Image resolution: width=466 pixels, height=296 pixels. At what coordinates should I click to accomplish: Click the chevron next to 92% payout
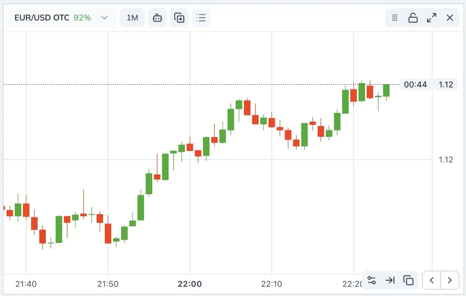(x=104, y=18)
